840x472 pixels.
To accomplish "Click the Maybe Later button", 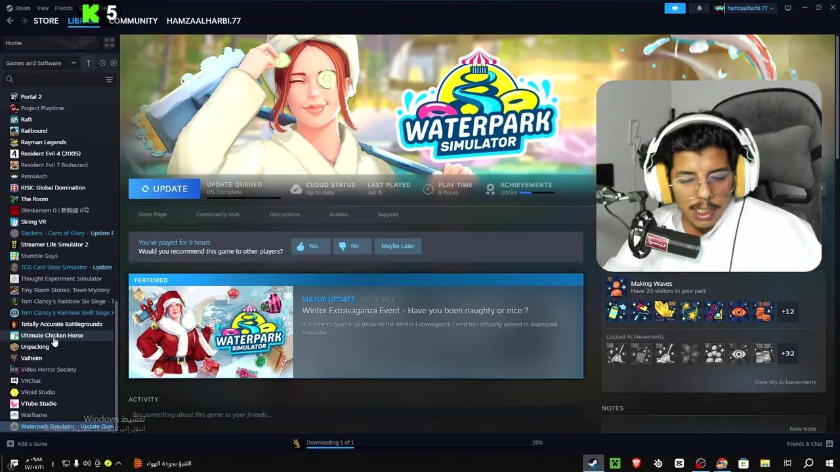I will (398, 246).
